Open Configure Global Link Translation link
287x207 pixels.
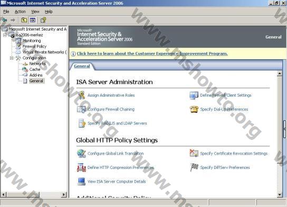[x=116, y=154]
